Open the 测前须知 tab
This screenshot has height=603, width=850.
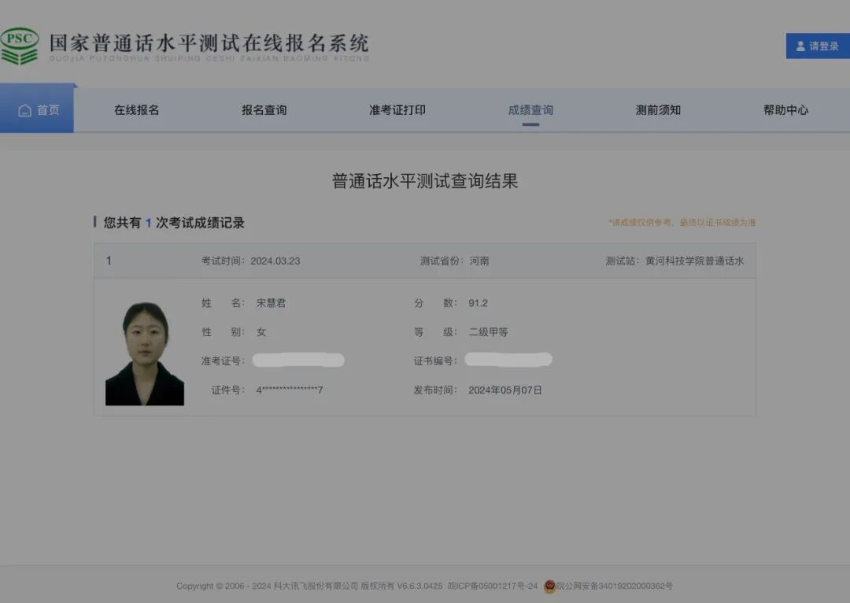(x=657, y=109)
